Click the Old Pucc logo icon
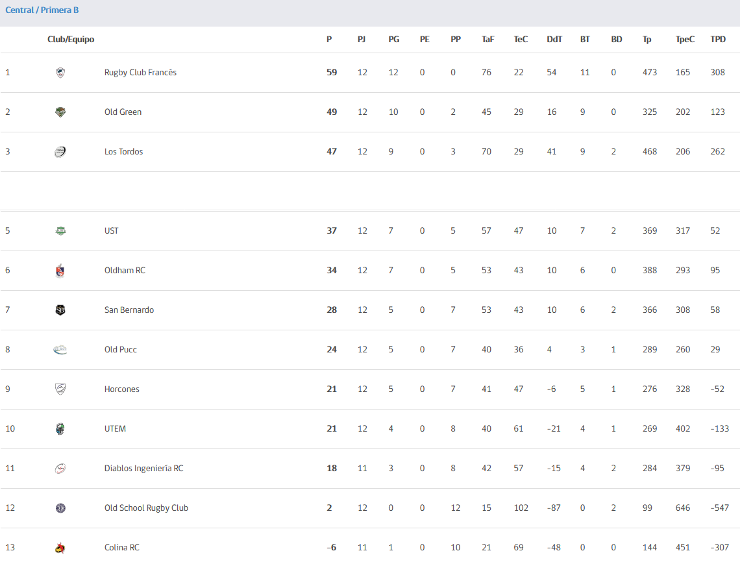 coord(60,350)
